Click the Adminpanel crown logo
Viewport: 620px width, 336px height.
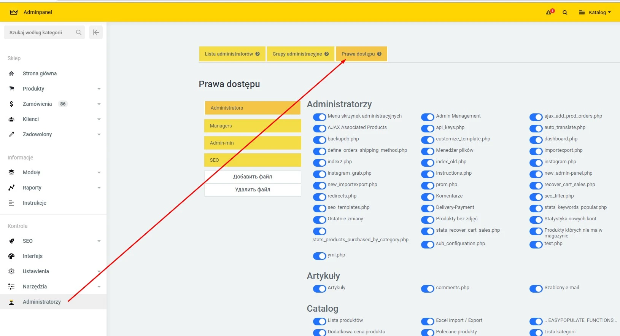tap(14, 12)
